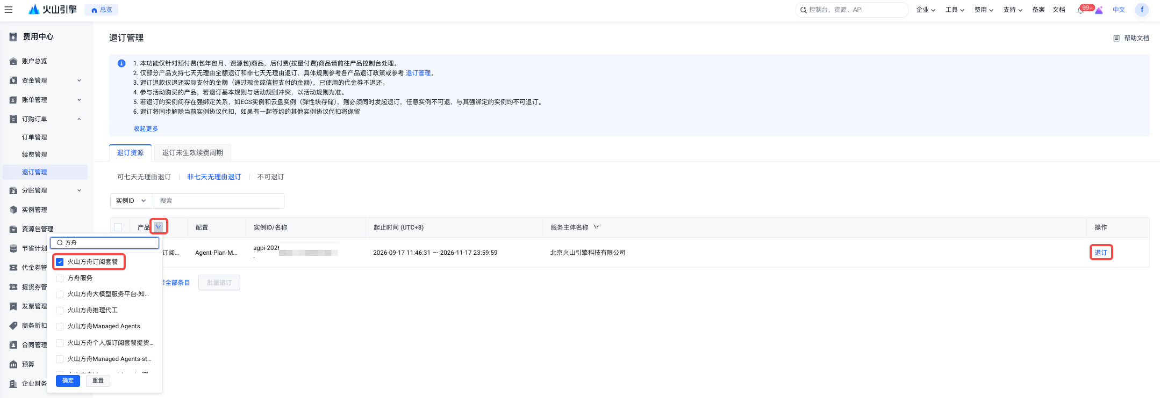
Task: Expand the 资金管理 sidebar section
Action: point(79,80)
